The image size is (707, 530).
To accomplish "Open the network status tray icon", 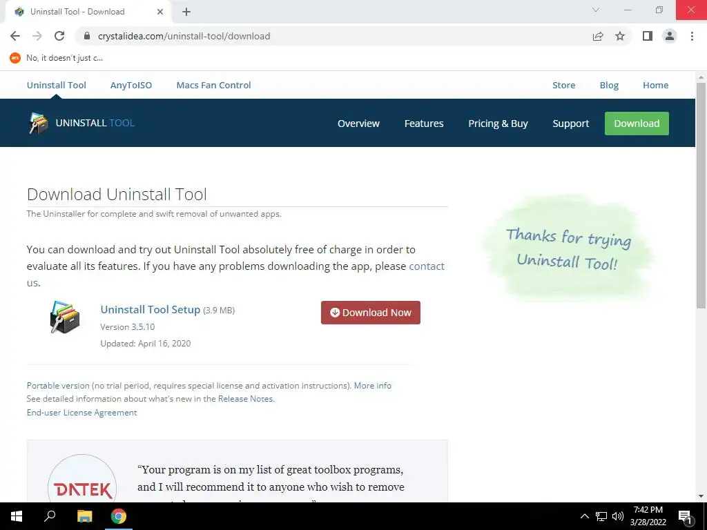I will (601, 516).
